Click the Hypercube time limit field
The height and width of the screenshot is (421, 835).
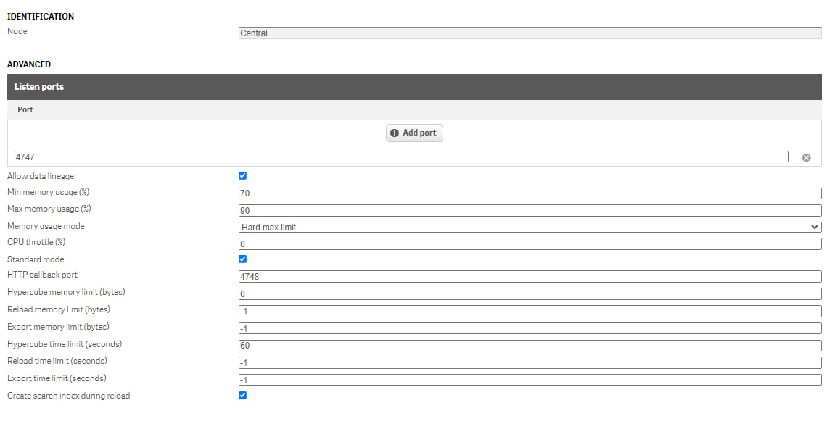pos(530,346)
